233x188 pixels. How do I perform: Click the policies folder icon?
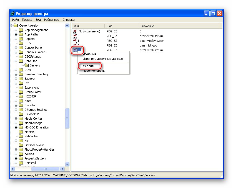21,154
